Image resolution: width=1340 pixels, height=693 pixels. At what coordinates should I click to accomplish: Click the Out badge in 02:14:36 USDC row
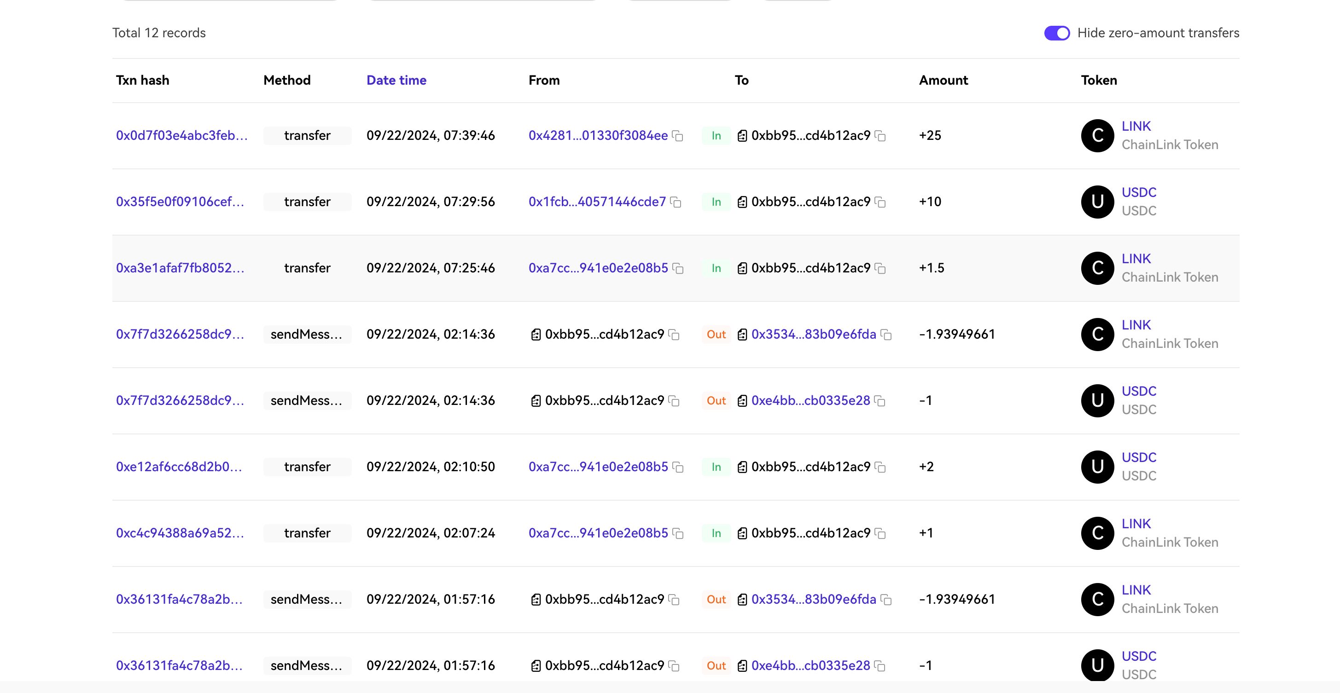pos(717,401)
